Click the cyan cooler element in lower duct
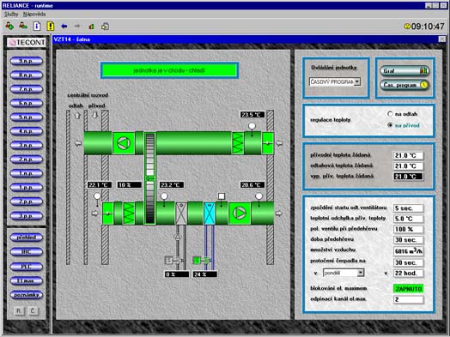This screenshot has width=450, height=337. point(210,214)
